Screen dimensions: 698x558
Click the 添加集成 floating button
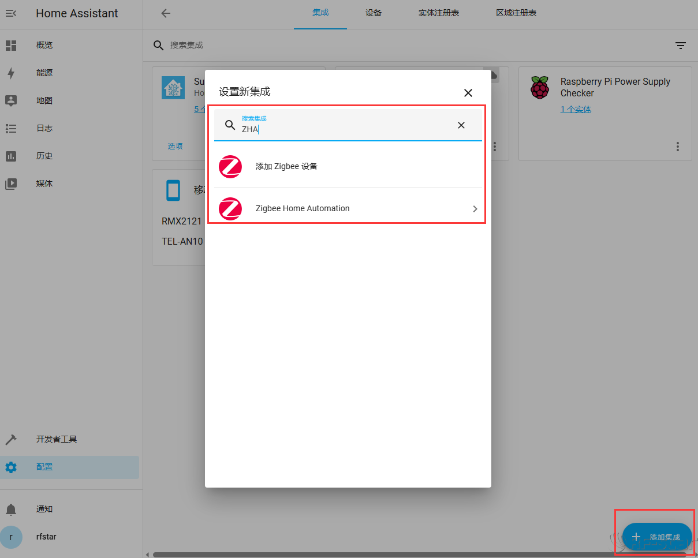(x=657, y=537)
